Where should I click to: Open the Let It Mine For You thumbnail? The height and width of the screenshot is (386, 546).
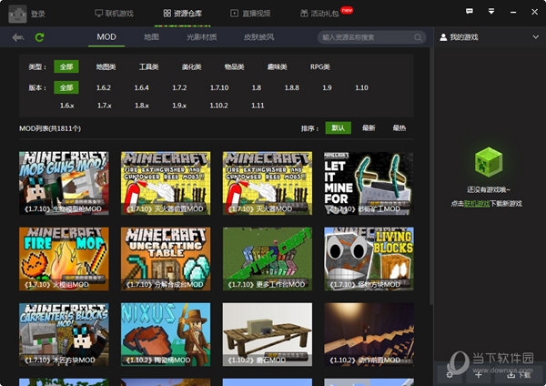tap(369, 183)
